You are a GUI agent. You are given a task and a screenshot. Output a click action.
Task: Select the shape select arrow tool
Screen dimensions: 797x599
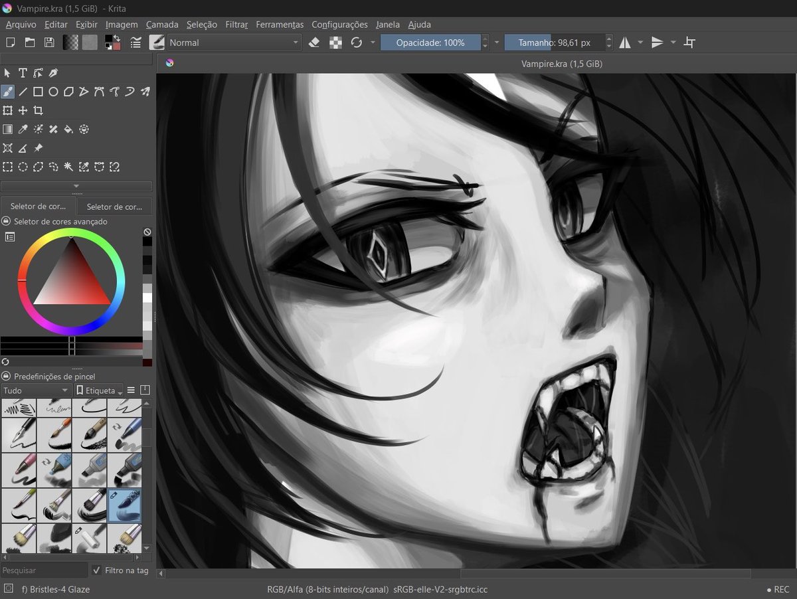7,73
